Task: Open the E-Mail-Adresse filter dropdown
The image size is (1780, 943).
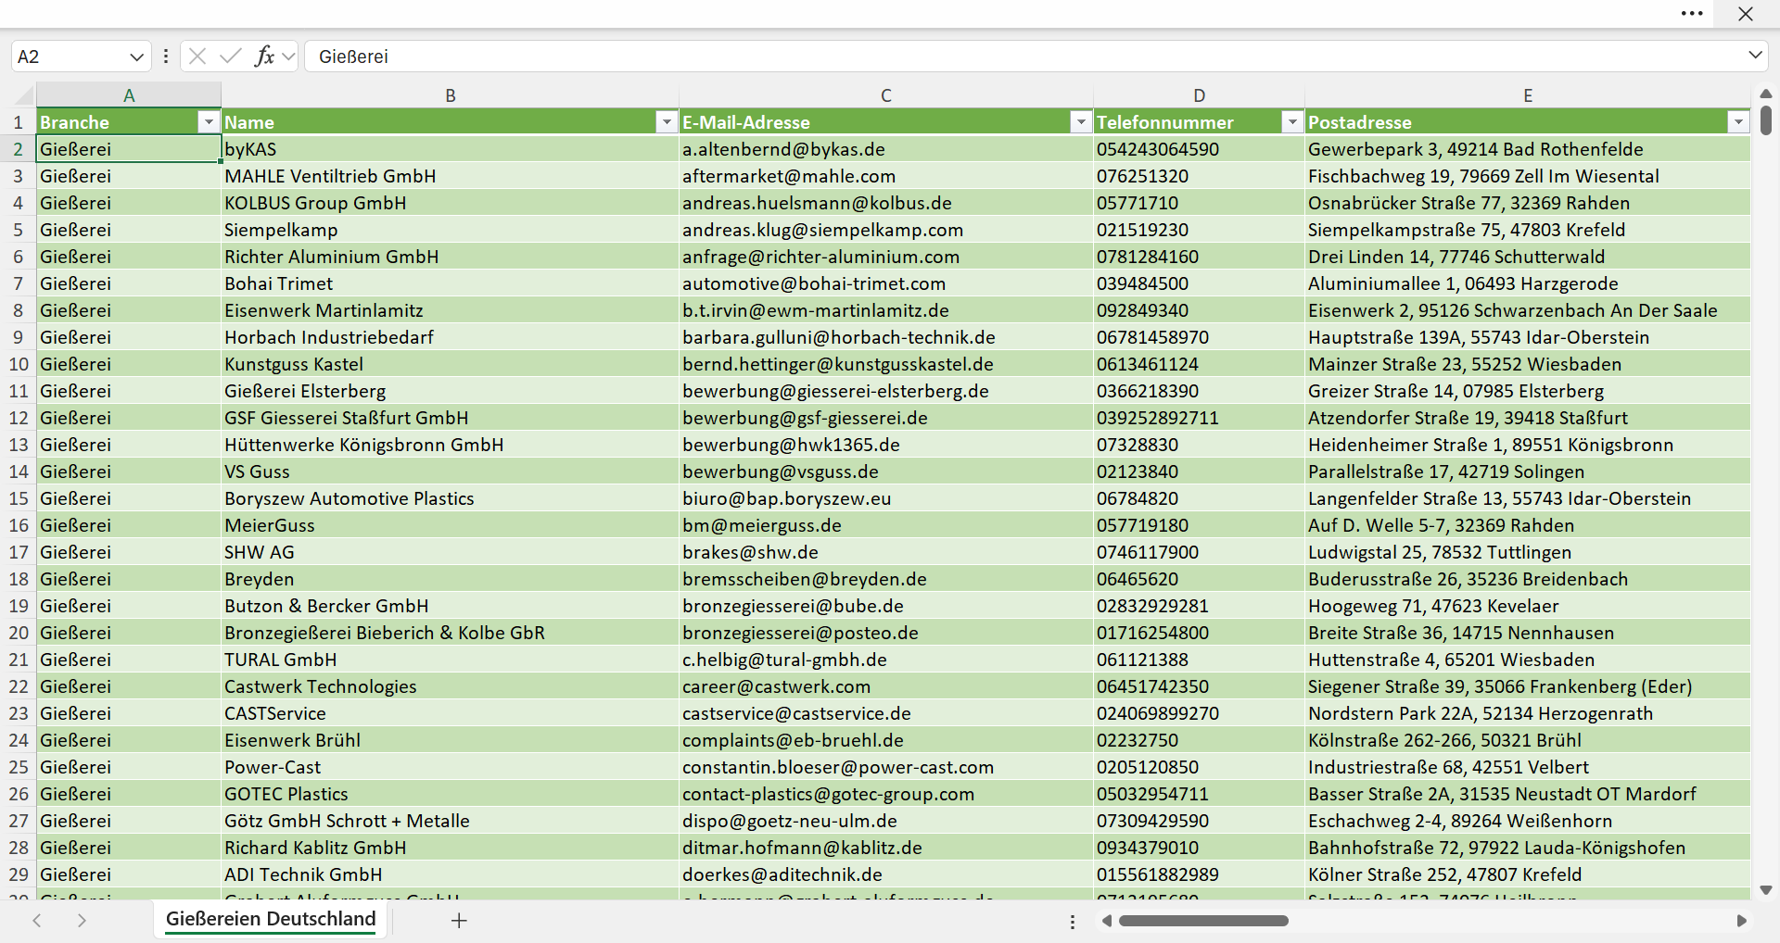Action: coord(1081,122)
